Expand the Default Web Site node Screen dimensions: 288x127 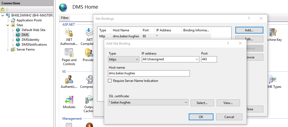coord(13,30)
